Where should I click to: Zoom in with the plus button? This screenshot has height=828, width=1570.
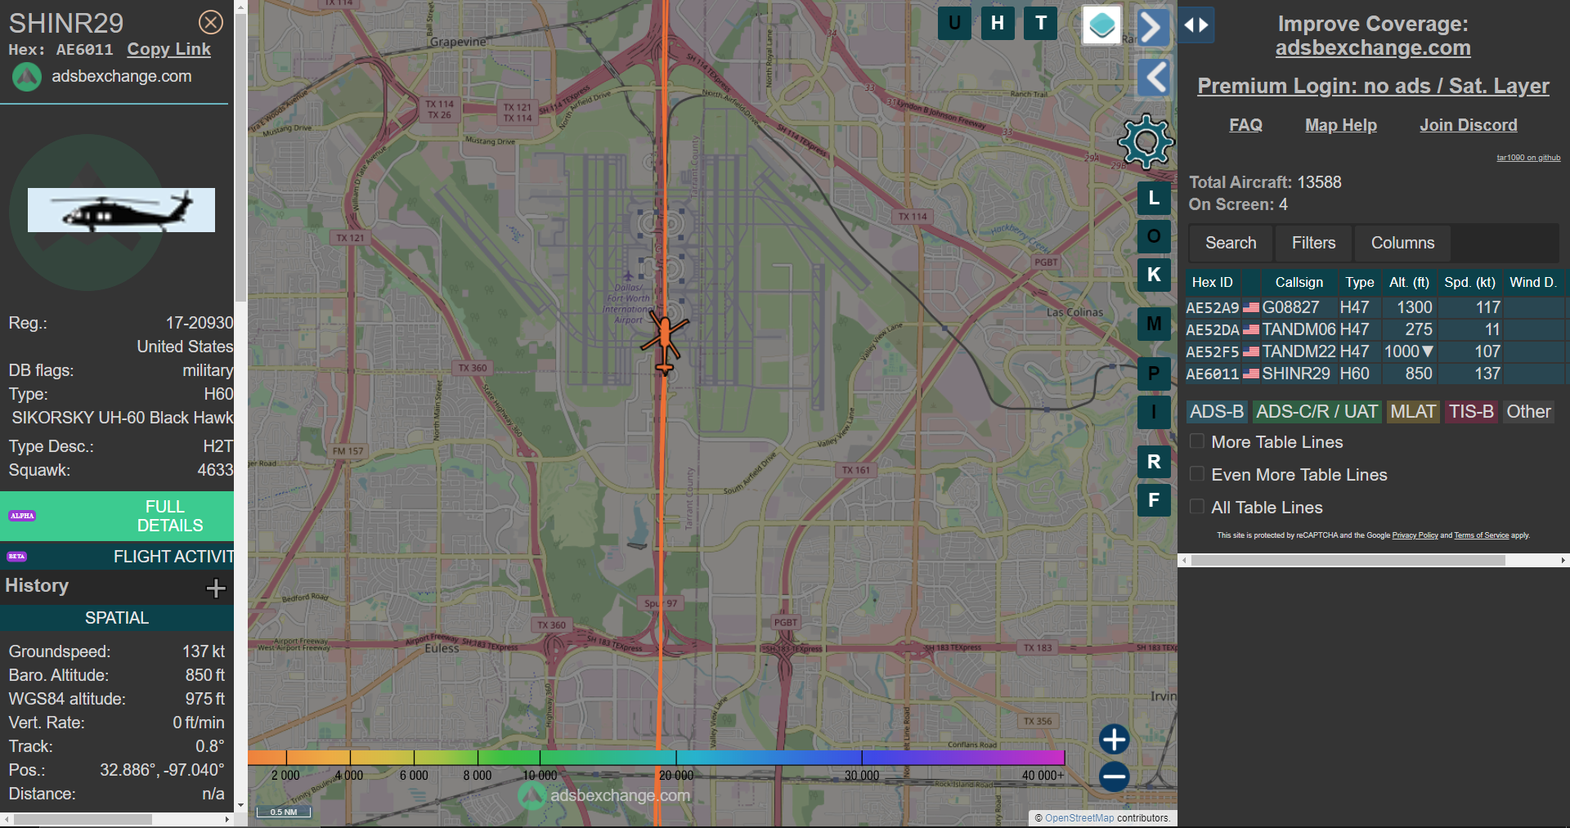1114,739
